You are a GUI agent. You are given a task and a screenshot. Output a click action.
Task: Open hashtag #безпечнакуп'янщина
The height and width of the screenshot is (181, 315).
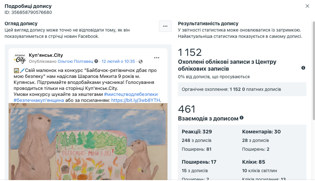tap(39, 100)
